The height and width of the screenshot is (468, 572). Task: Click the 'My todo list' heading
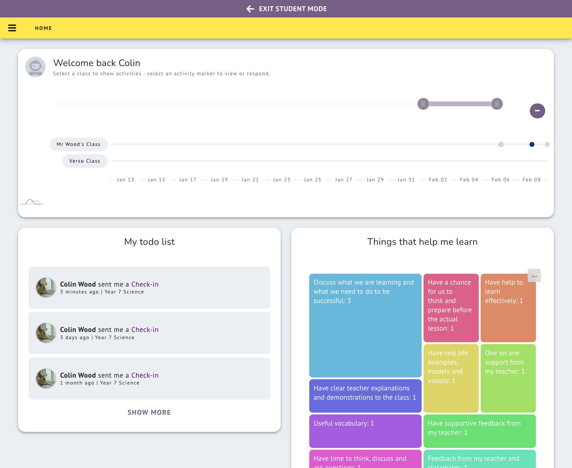click(x=149, y=242)
